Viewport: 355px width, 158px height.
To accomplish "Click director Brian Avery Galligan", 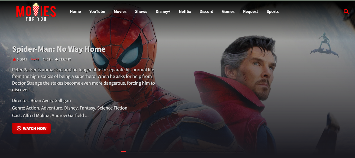I will click(51, 100).
